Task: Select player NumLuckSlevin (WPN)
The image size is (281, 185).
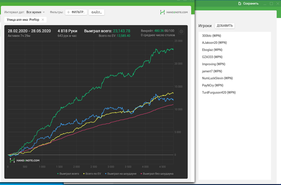Action: [x=218, y=78]
